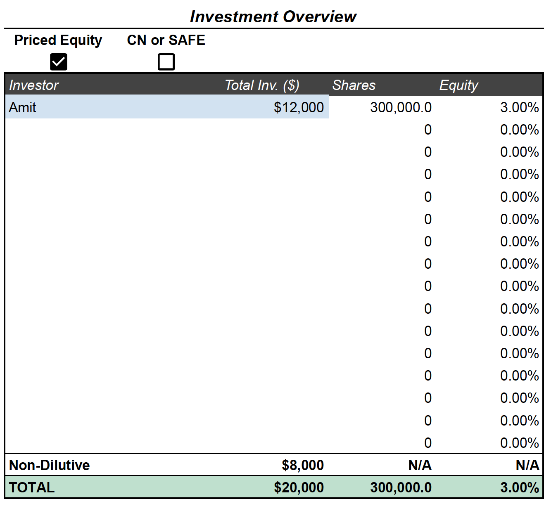Edit the $8,000 Non-Dilutive amount
The height and width of the screenshot is (506, 551).
point(302,465)
